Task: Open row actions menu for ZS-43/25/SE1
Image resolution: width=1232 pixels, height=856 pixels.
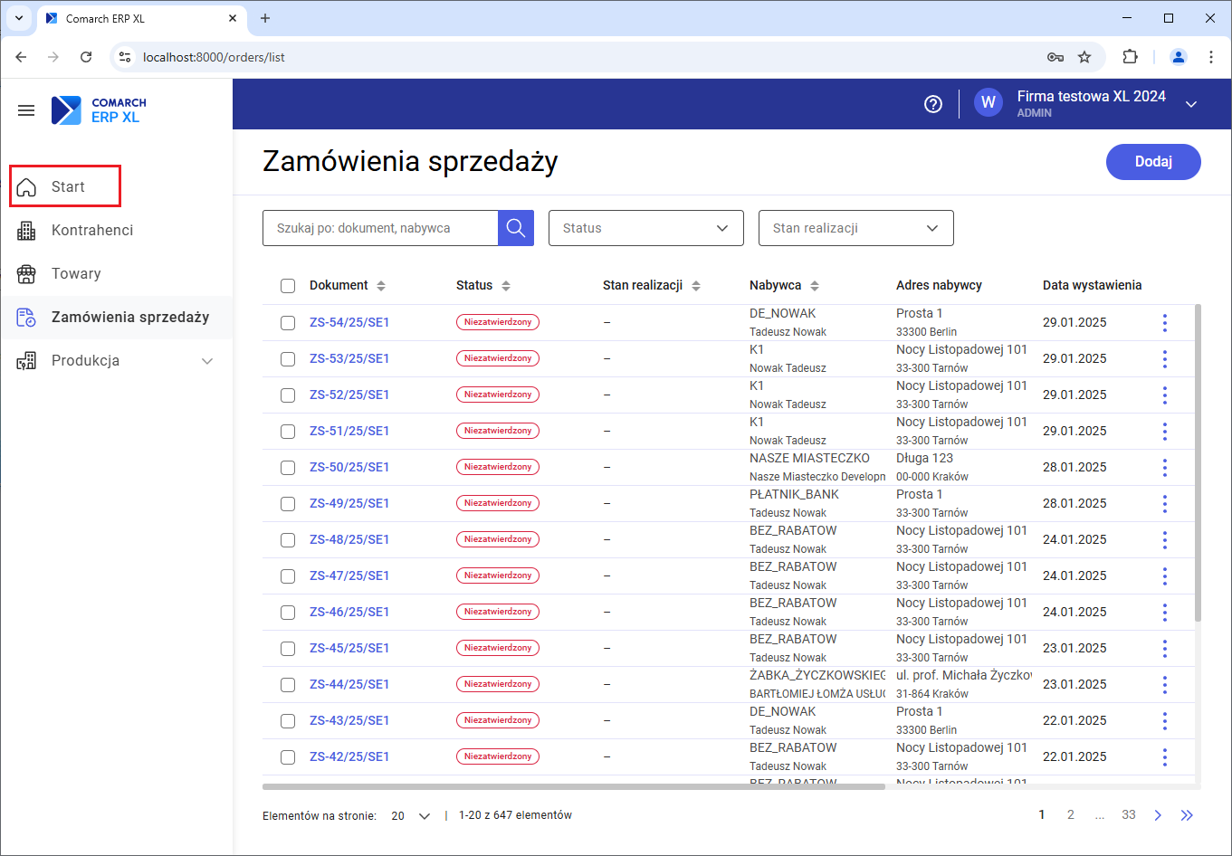Action: pyautogui.click(x=1165, y=720)
